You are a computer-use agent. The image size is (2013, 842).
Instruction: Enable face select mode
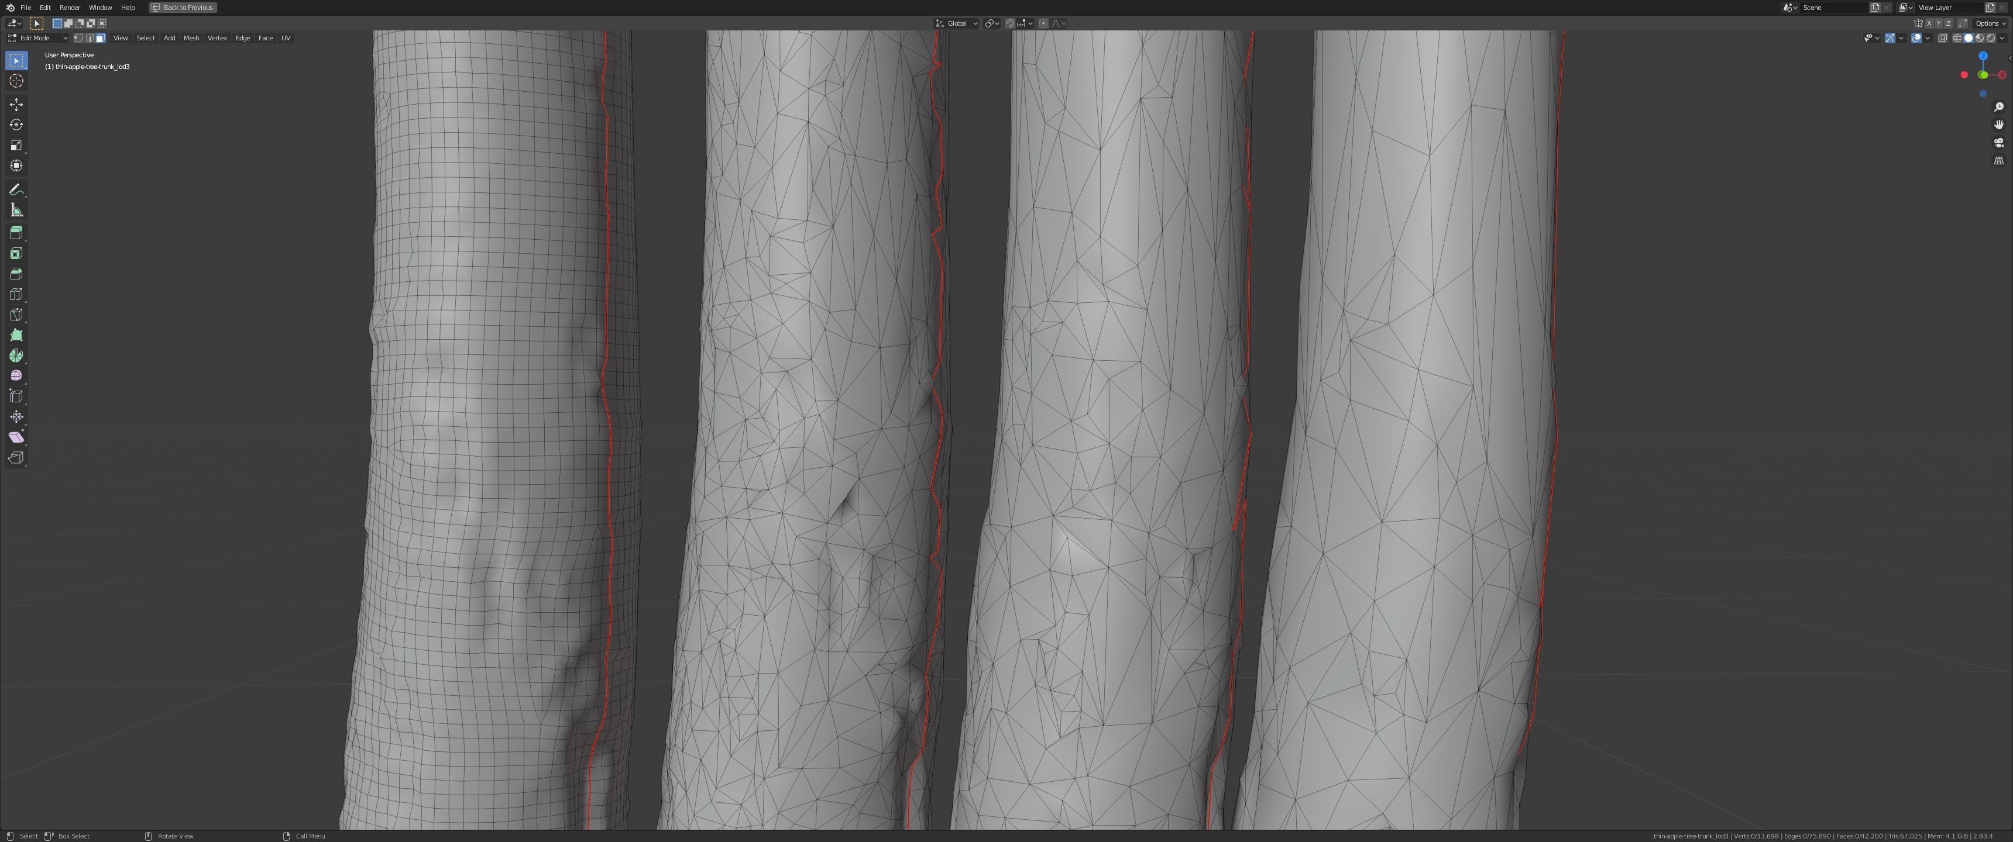[x=100, y=37]
